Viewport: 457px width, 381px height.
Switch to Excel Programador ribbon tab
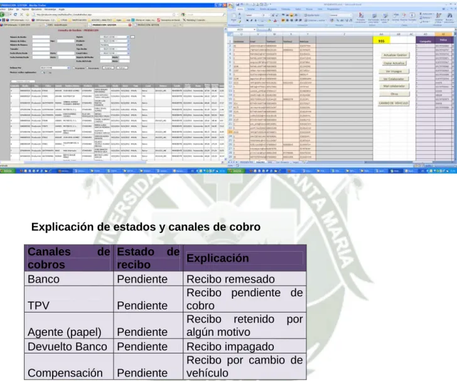333,9
